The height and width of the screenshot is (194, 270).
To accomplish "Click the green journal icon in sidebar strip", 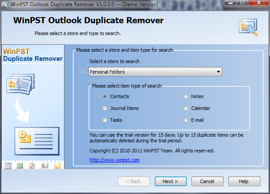I will pyautogui.click(x=19, y=166).
